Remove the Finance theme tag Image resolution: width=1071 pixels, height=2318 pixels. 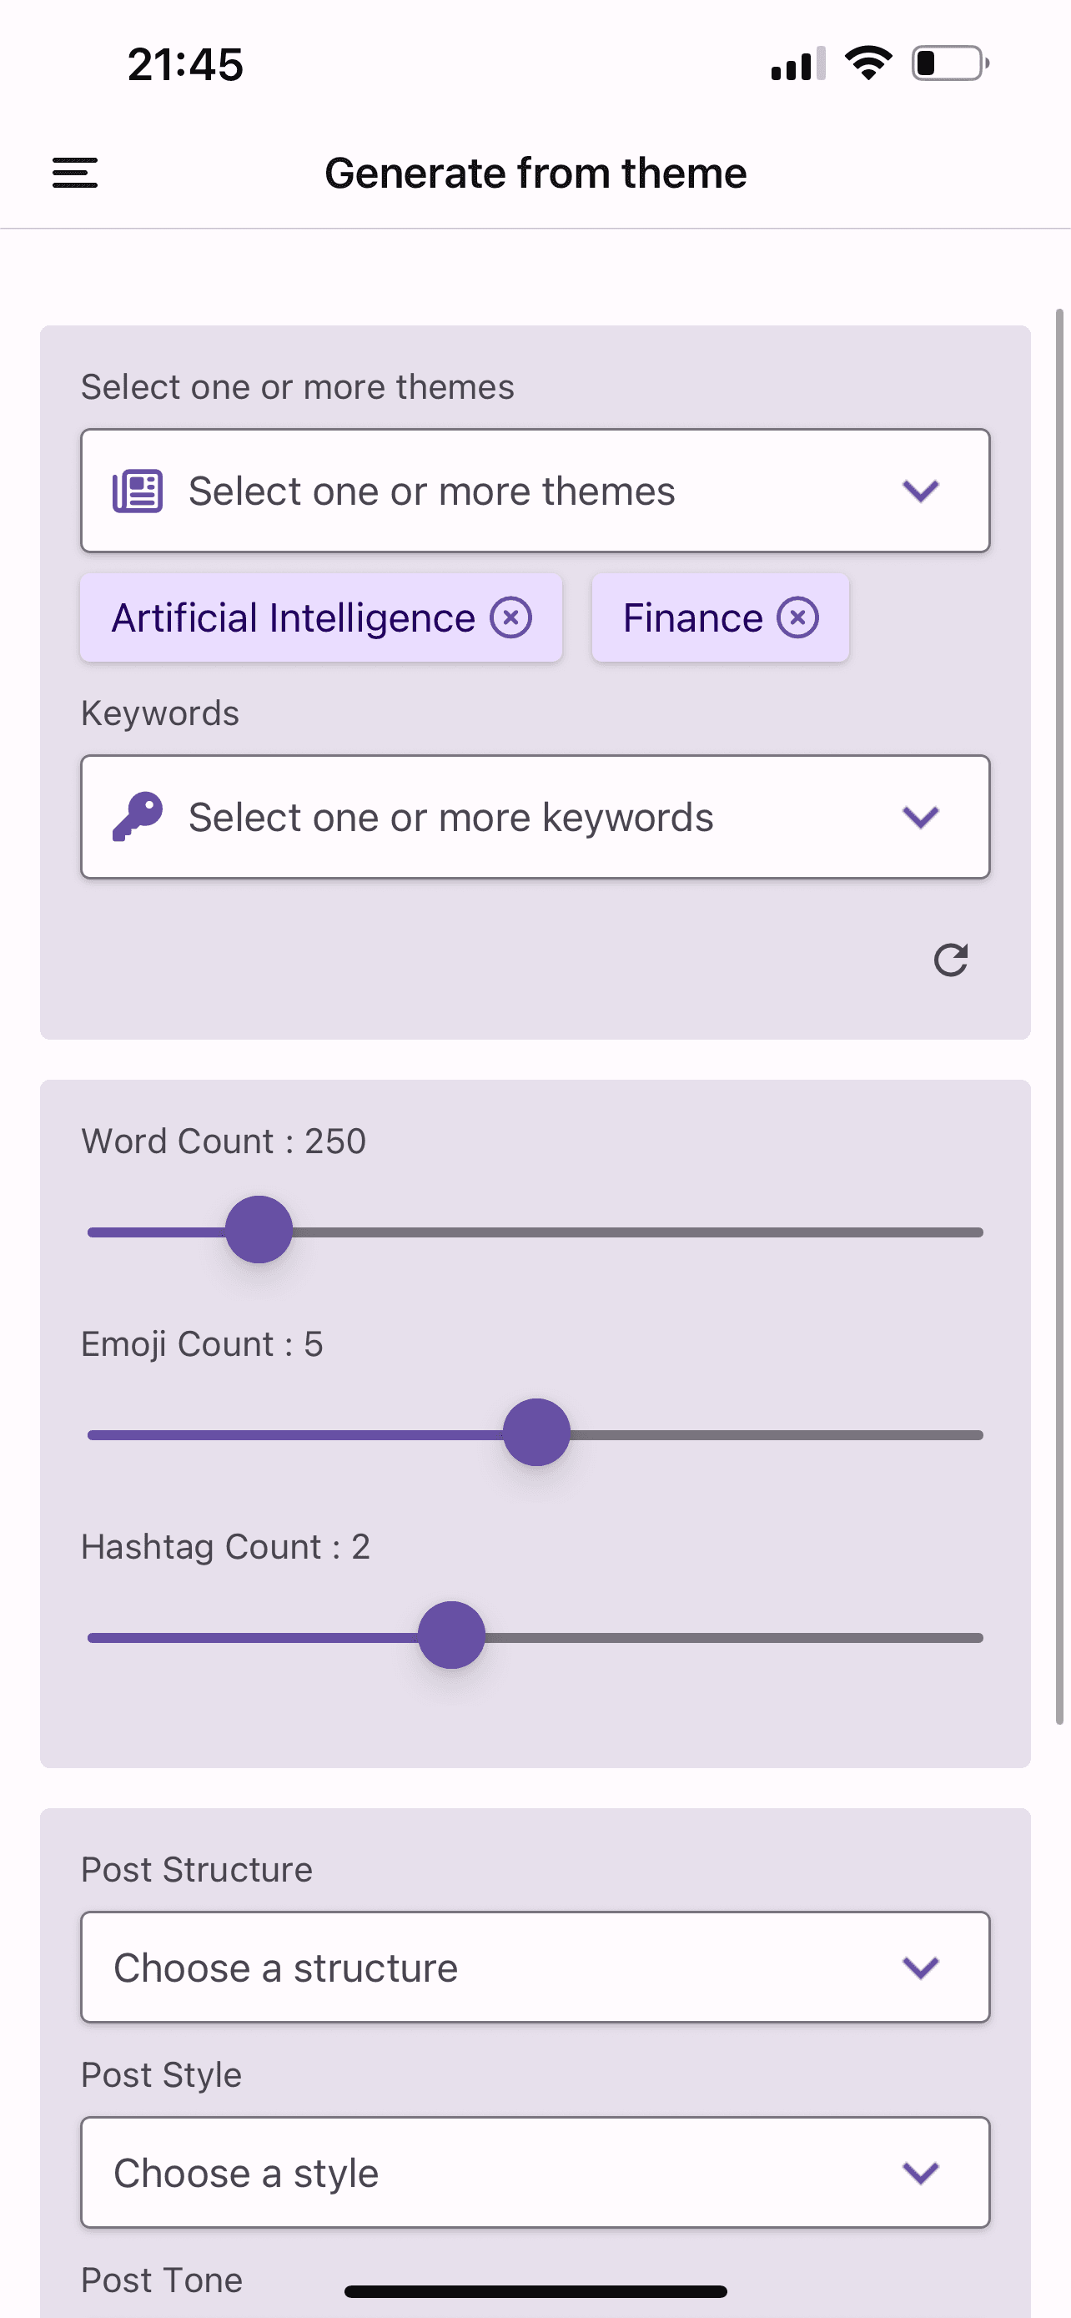pos(797,617)
